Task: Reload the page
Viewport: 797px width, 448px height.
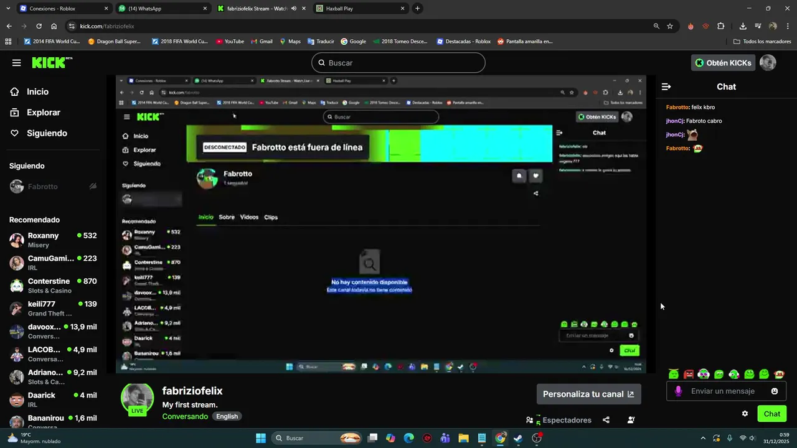Action: pos(39,26)
